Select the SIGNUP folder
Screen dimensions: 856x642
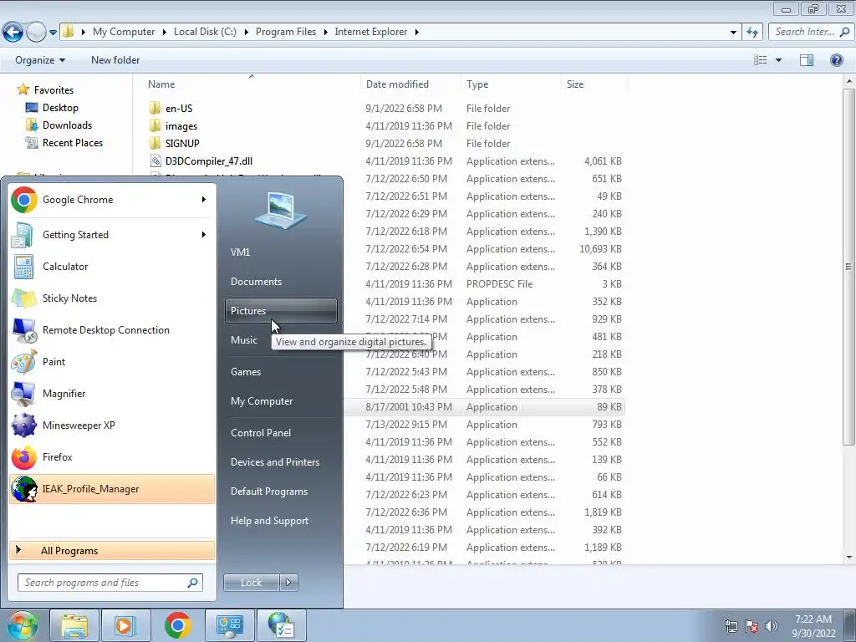[x=182, y=144]
